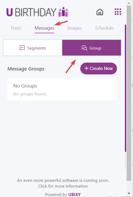Click the purple U letter in logo
133x197 pixels.
(9, 12)
